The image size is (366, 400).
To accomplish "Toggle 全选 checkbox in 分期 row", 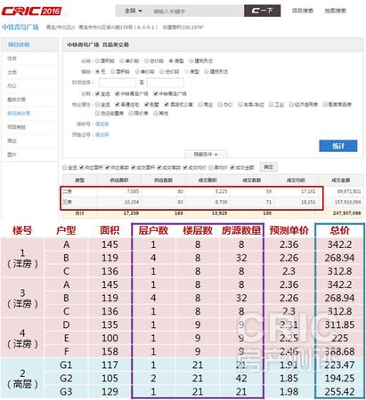I will pos(98,93).
